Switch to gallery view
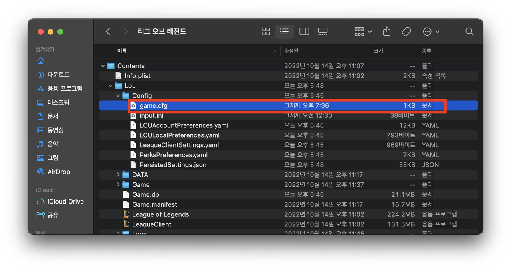The width and height of the screenshot is (511, 271). [x=323, y=32]
